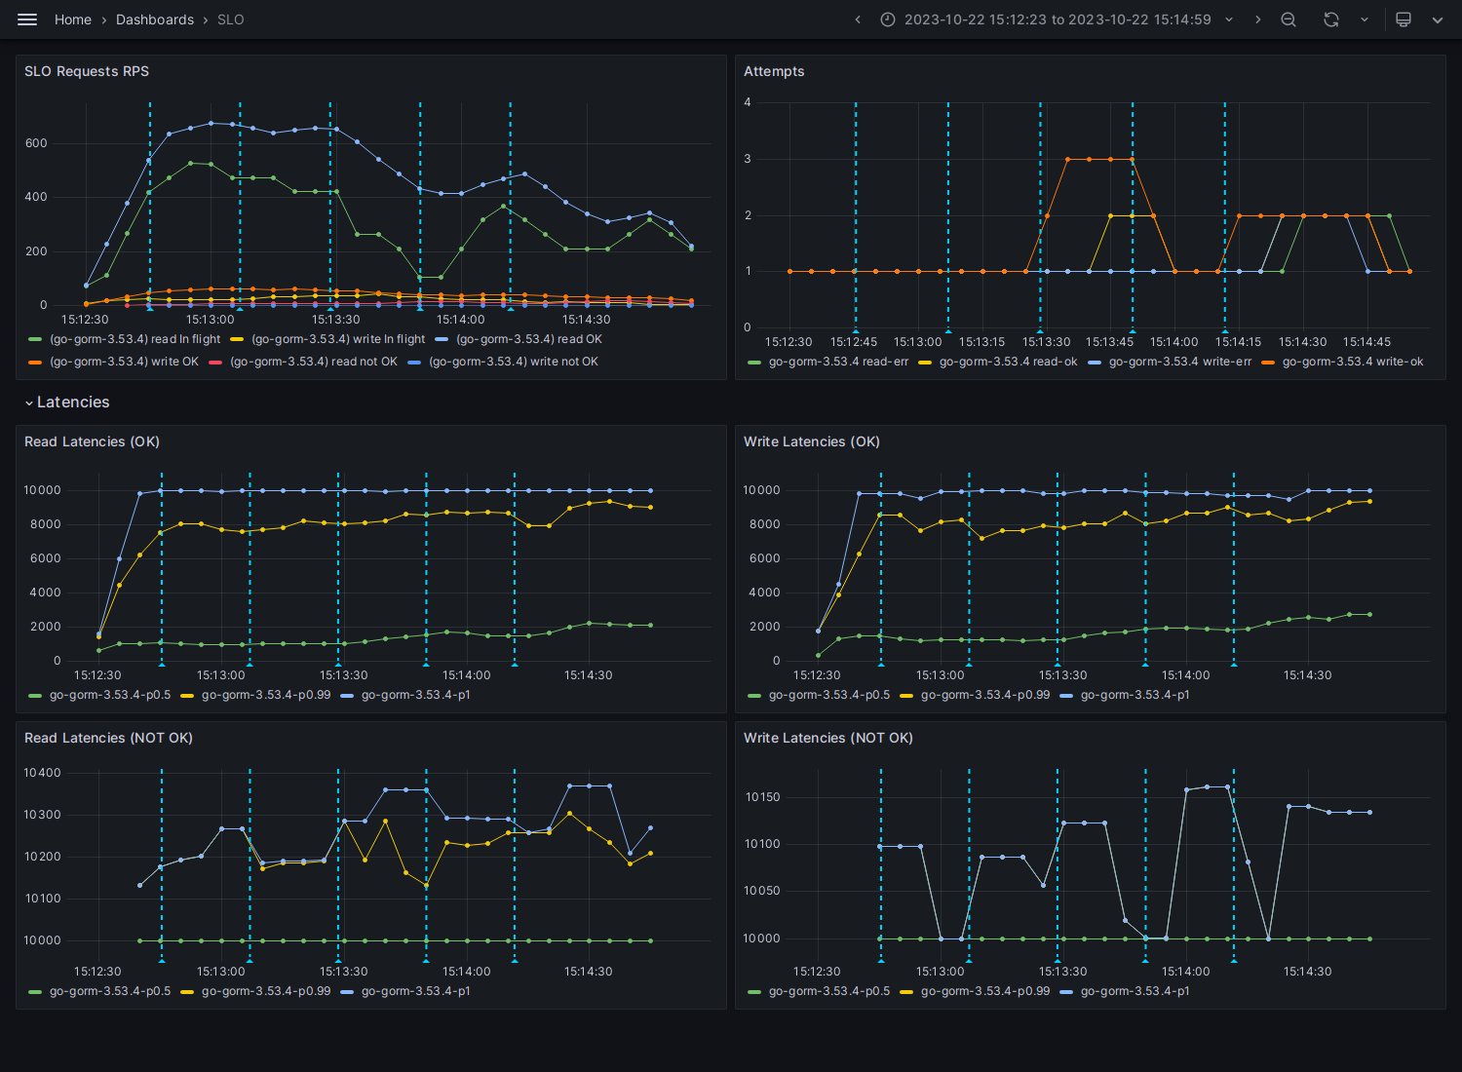
Task: Open Read Latencies (NOT OK) panel title
Action: point(108,738)
